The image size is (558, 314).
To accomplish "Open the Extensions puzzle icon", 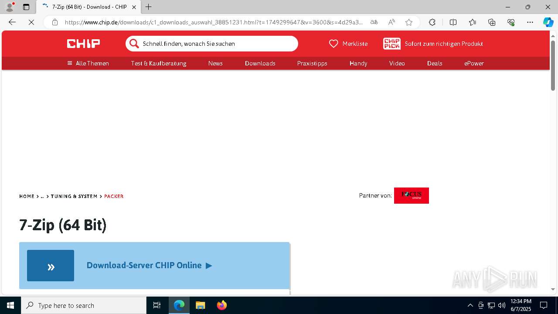I will coord(432,22).
